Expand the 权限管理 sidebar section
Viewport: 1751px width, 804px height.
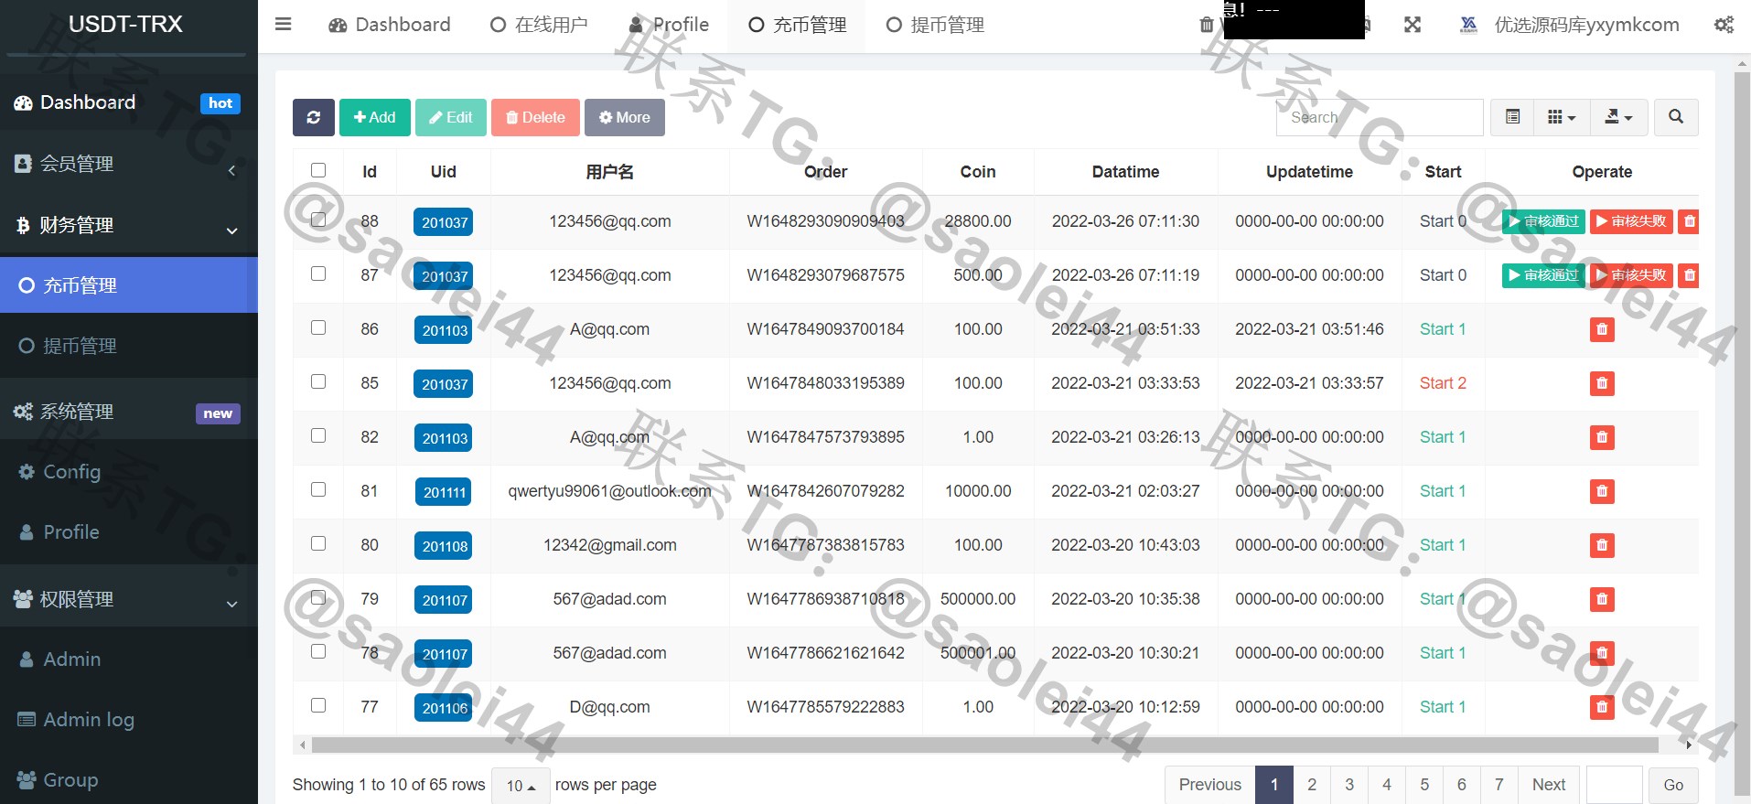(x=129, y=599)
